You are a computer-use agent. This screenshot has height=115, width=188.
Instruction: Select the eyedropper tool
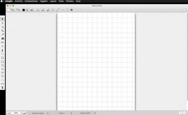(2, 35)
